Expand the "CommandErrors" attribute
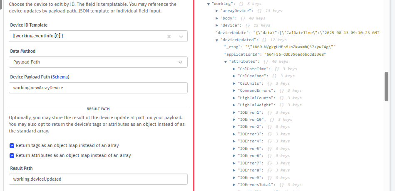 (x=234, y=91)
